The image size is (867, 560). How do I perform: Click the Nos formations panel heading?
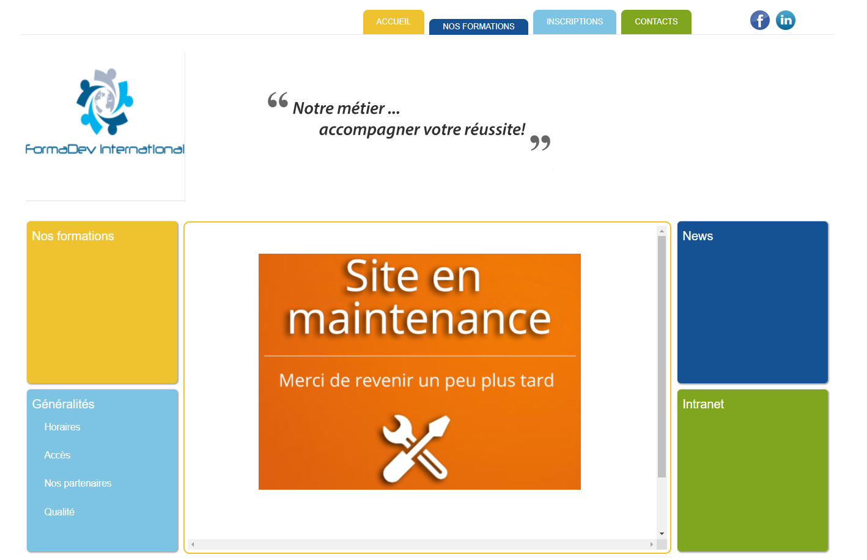(x=73, y=236)
